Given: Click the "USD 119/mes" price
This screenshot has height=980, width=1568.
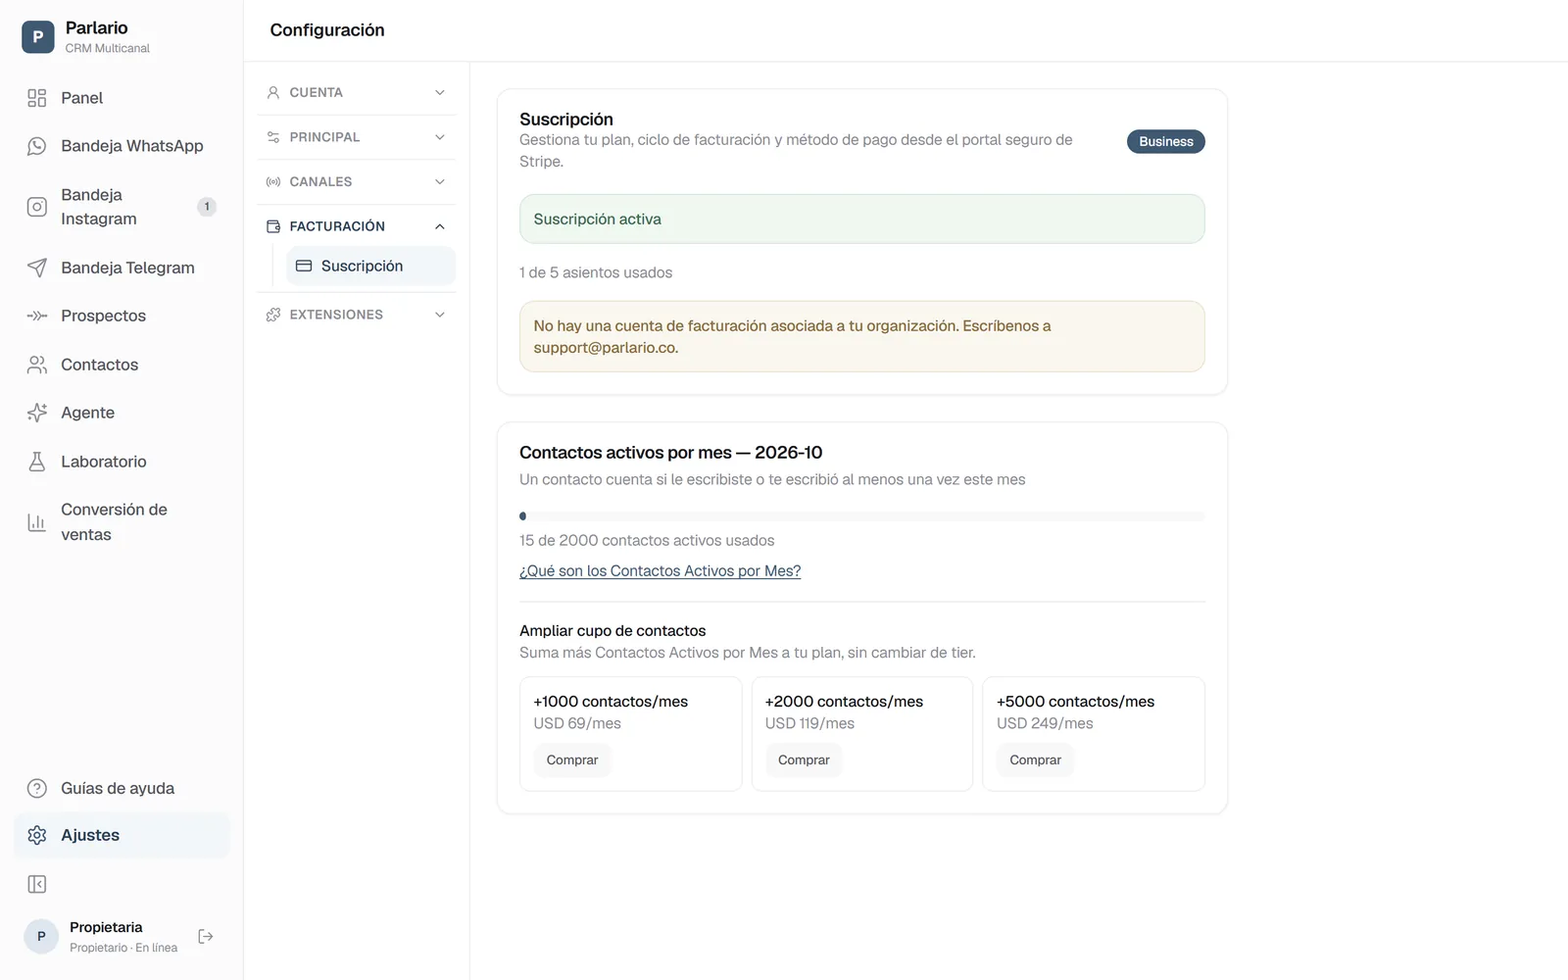Looking at the screenshot, I should coord(809,723).
